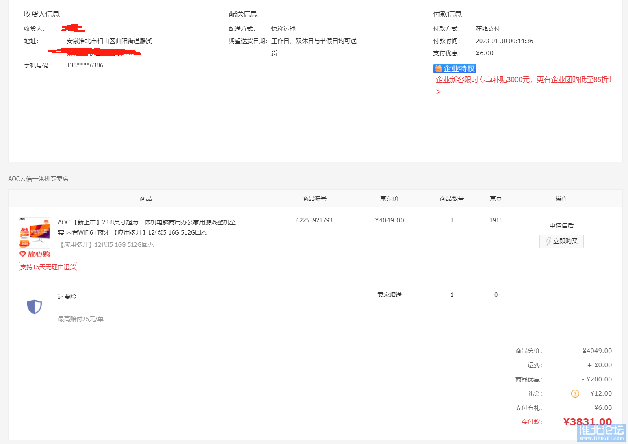Click the 淮北论坛 watermark logo
Screen dimensions: 628x444
pos(601,432)
